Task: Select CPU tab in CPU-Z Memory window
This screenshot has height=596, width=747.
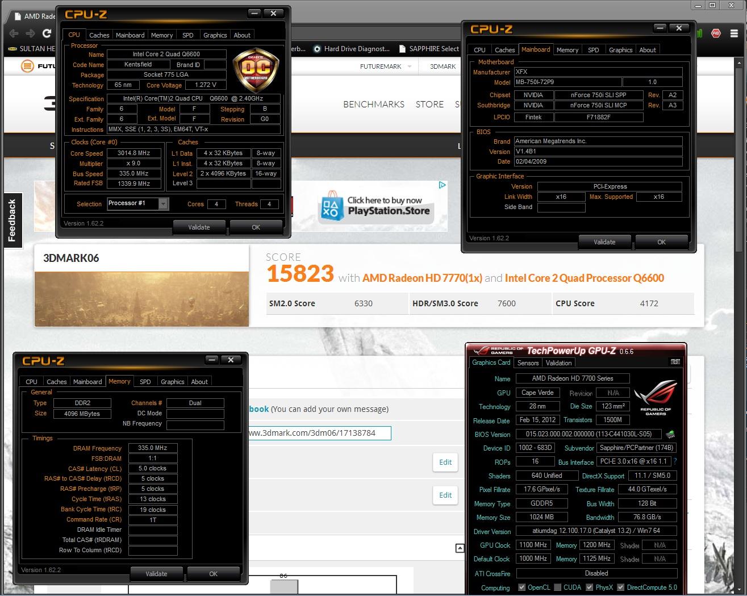Action: 31,382
